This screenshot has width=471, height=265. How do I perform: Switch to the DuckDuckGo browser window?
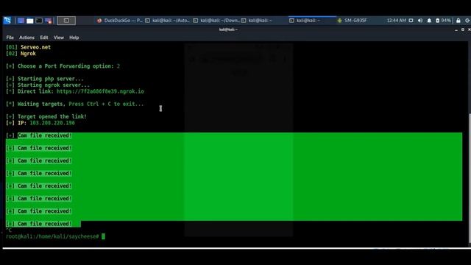(119, 21)
